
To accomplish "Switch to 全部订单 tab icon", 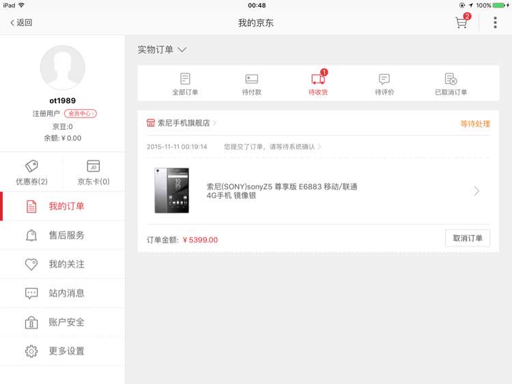I will (x=185, y=79).
